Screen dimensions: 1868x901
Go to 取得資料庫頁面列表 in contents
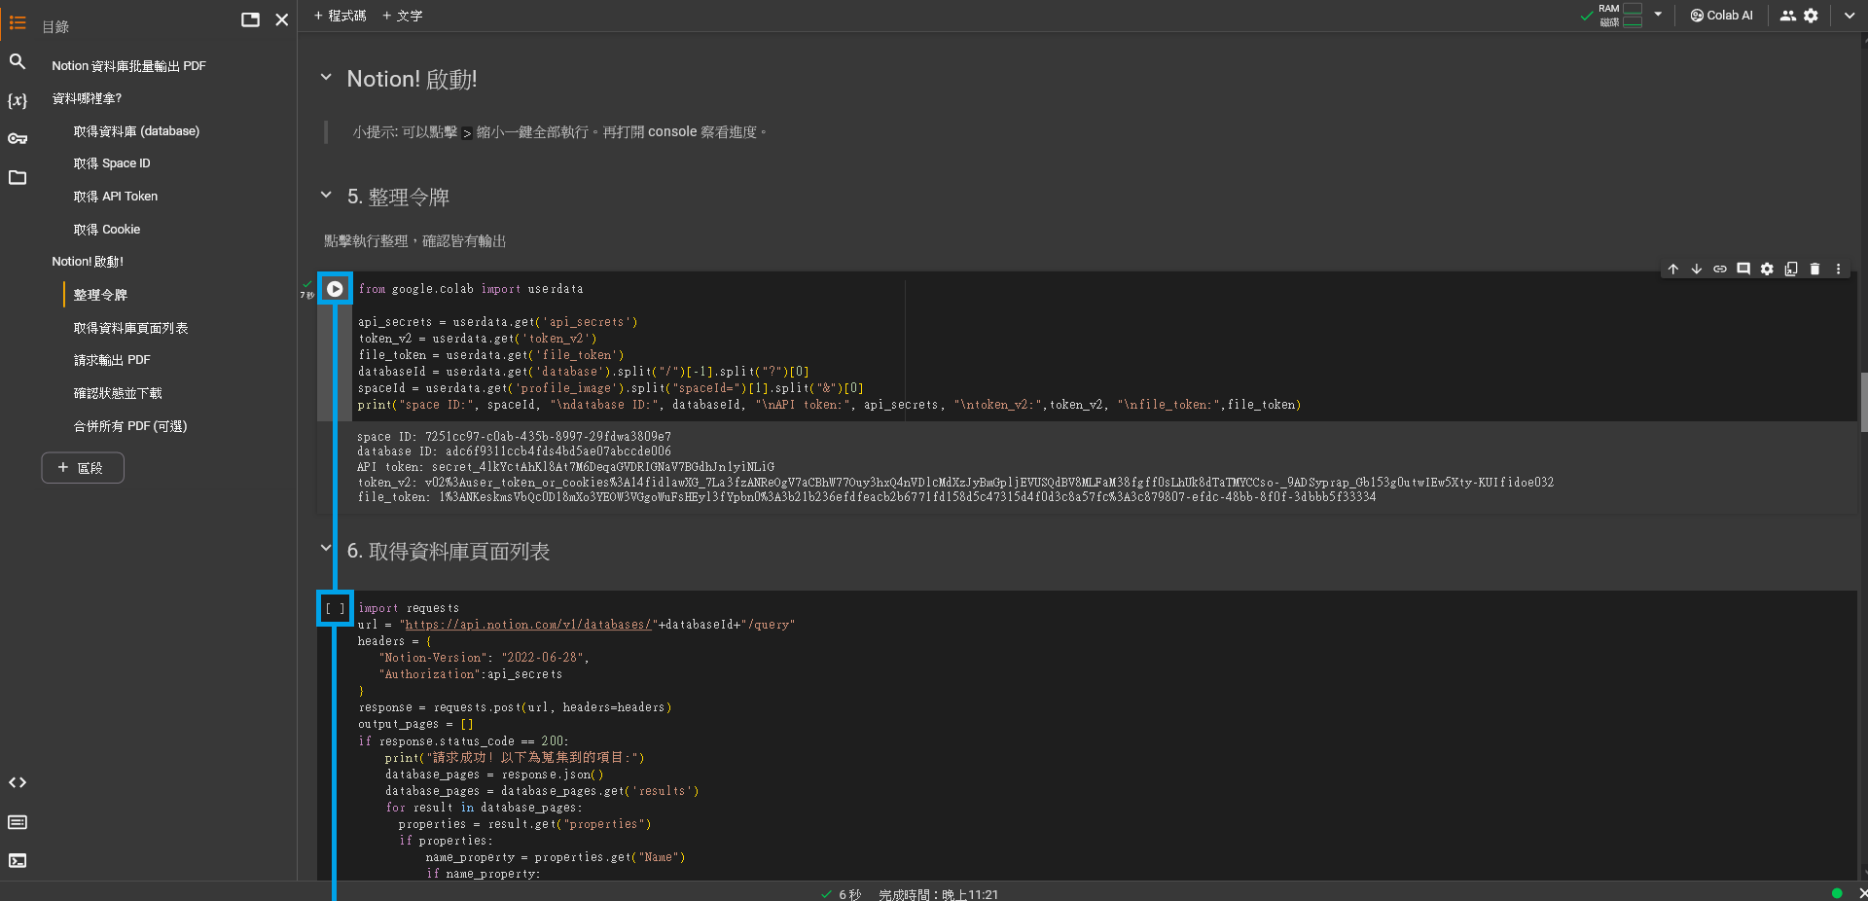click(x=130, y=328)
